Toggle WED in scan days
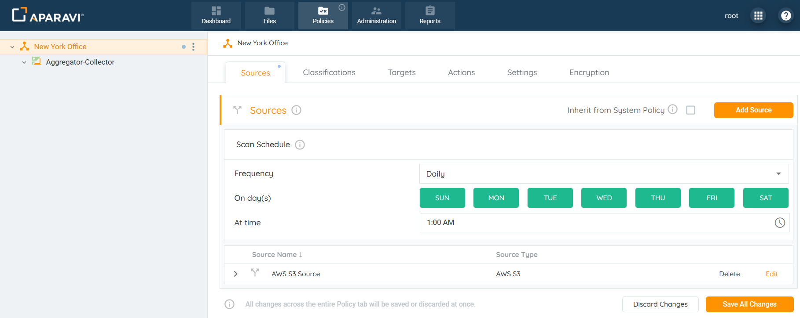Viewport: 800px width, 318px height. (x=604, y=198)
